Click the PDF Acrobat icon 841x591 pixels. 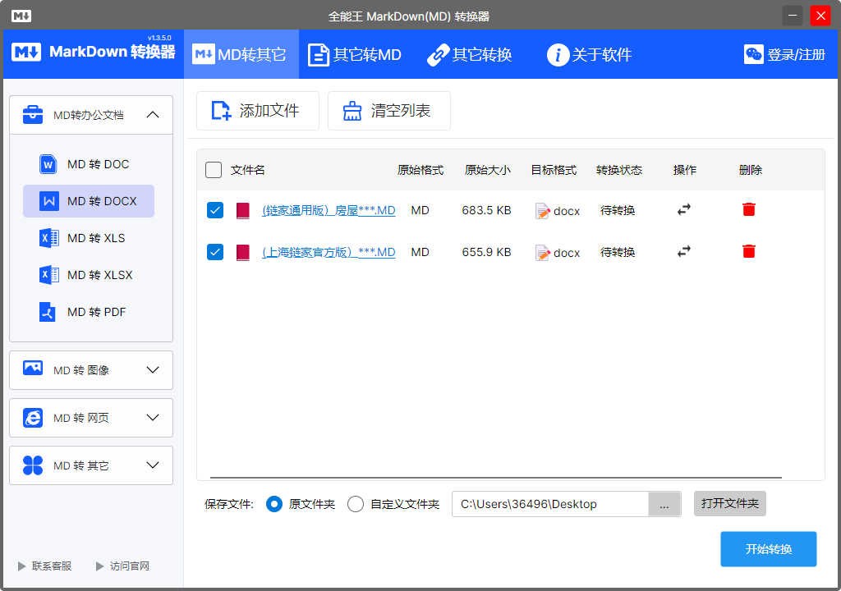point(47,312)
